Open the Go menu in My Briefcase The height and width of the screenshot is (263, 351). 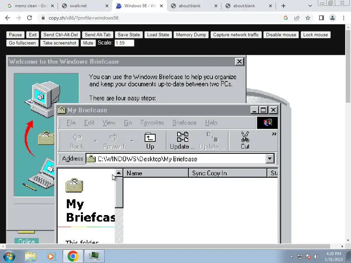pos(128,123)
